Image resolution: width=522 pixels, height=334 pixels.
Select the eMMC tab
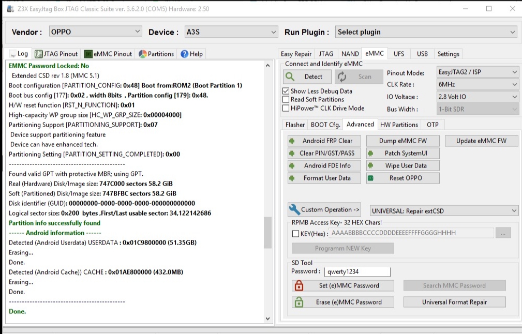375,53
